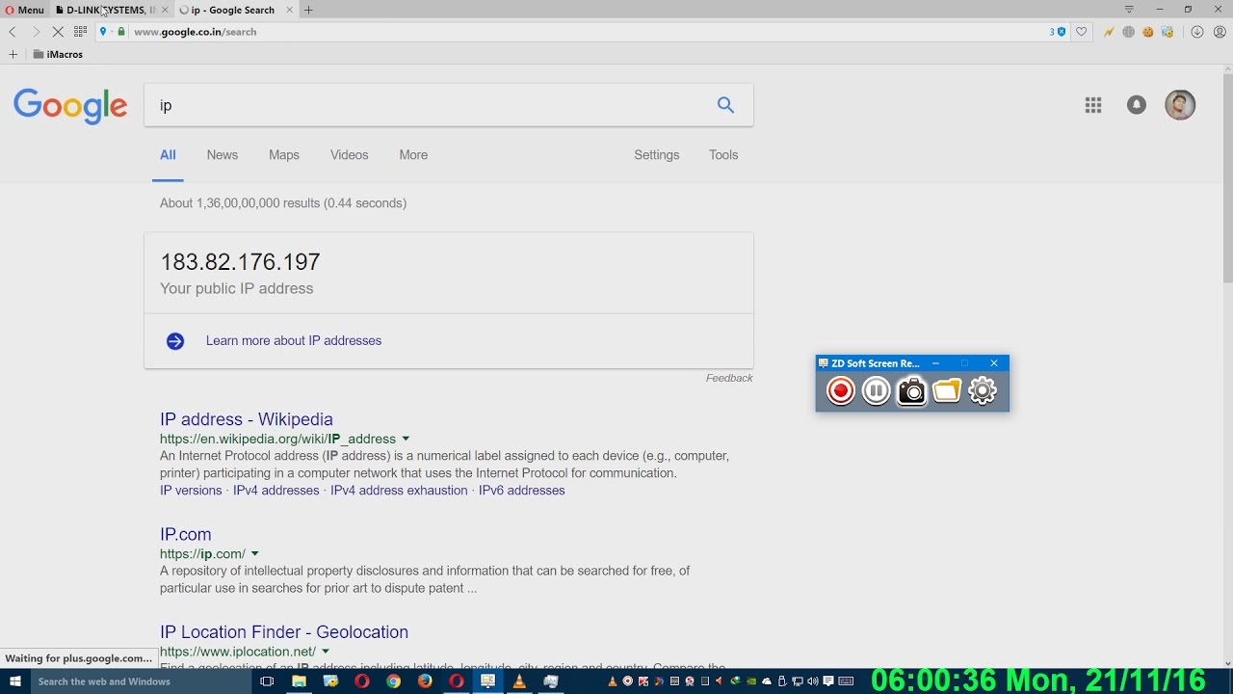Click the Google logo
1233x694 pixels.
point(70,106)
